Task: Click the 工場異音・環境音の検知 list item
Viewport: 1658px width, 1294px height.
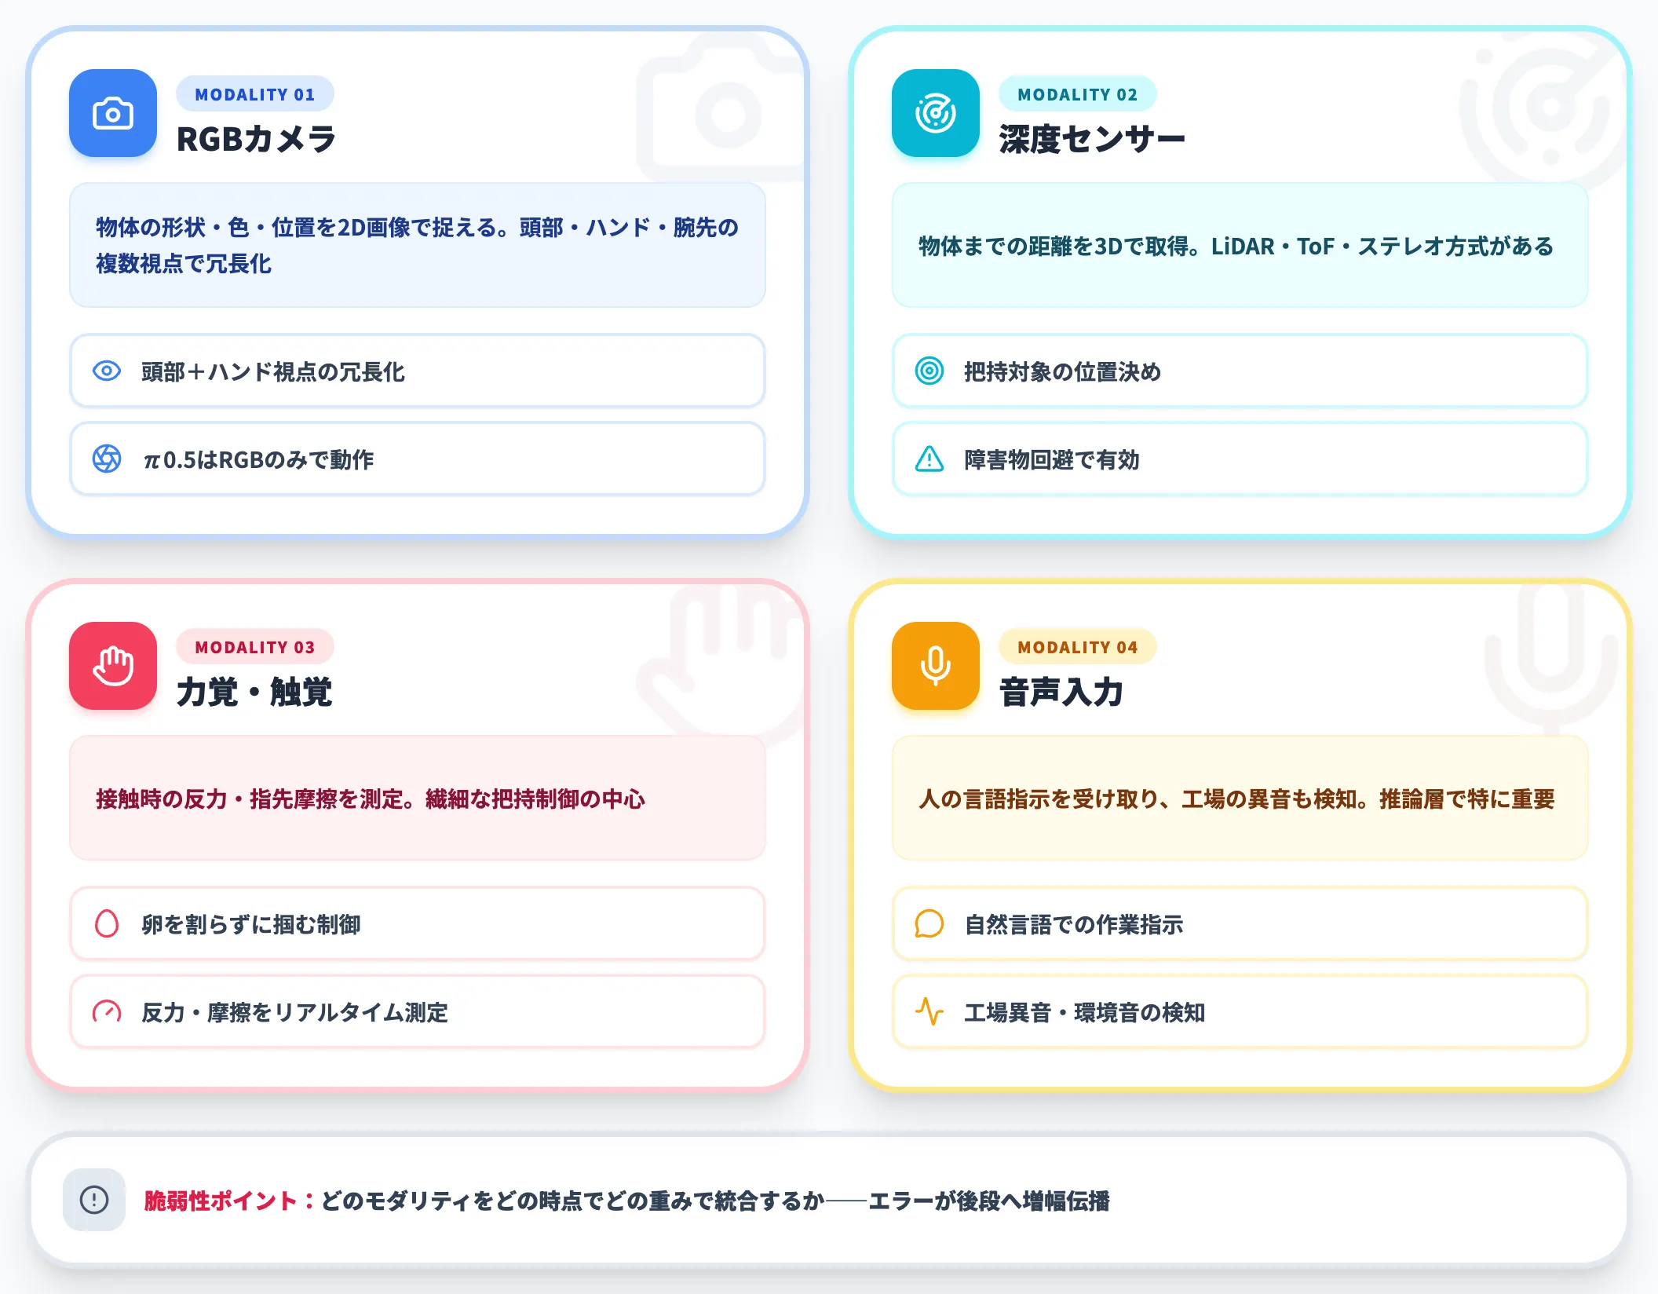Action: pos(1240,1011)
